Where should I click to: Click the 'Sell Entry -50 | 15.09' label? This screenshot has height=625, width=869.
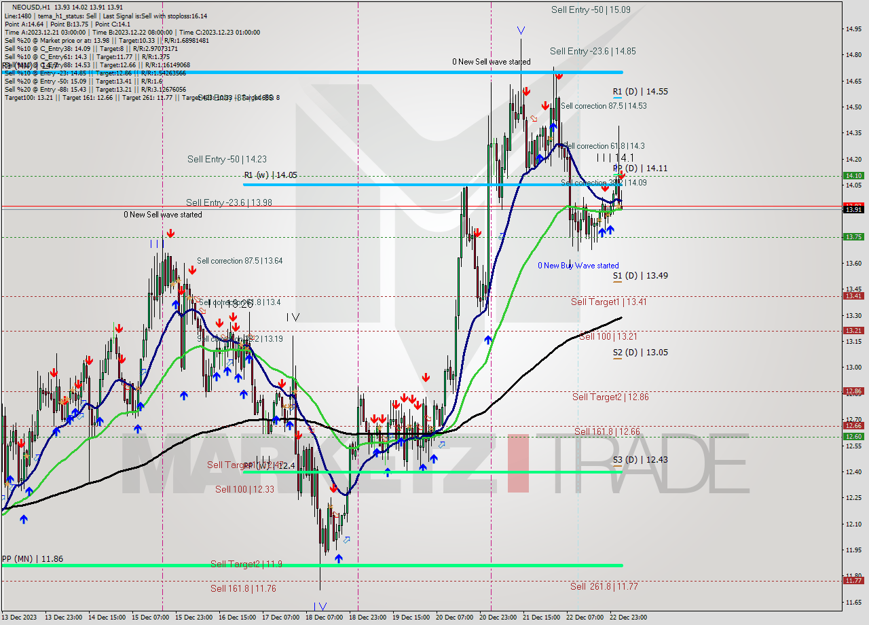point(591,10)
